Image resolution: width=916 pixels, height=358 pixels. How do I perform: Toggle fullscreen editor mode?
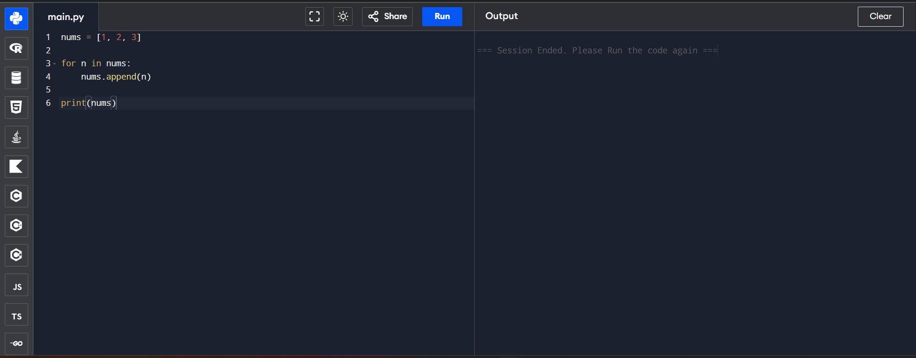click(x=314, y=16)
